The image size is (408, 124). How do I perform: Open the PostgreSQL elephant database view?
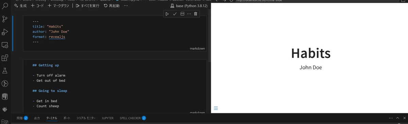(5, 97)
